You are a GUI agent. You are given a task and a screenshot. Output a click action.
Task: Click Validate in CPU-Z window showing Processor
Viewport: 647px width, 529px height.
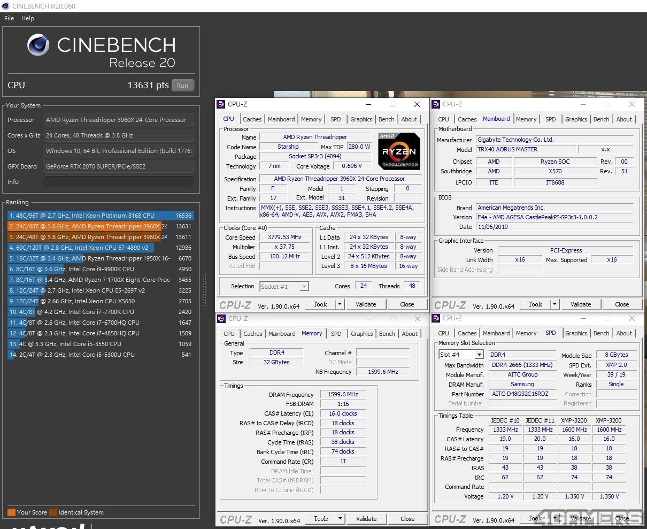(x=366, y=304)
